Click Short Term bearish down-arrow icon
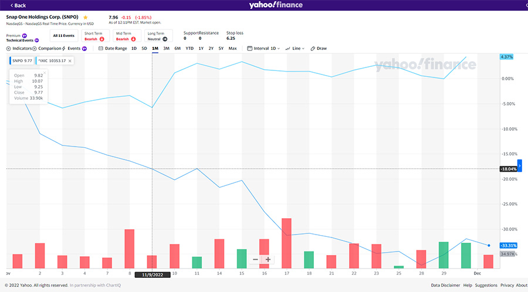Viewport: 528px width, 292px height. [x=102, y=39]
